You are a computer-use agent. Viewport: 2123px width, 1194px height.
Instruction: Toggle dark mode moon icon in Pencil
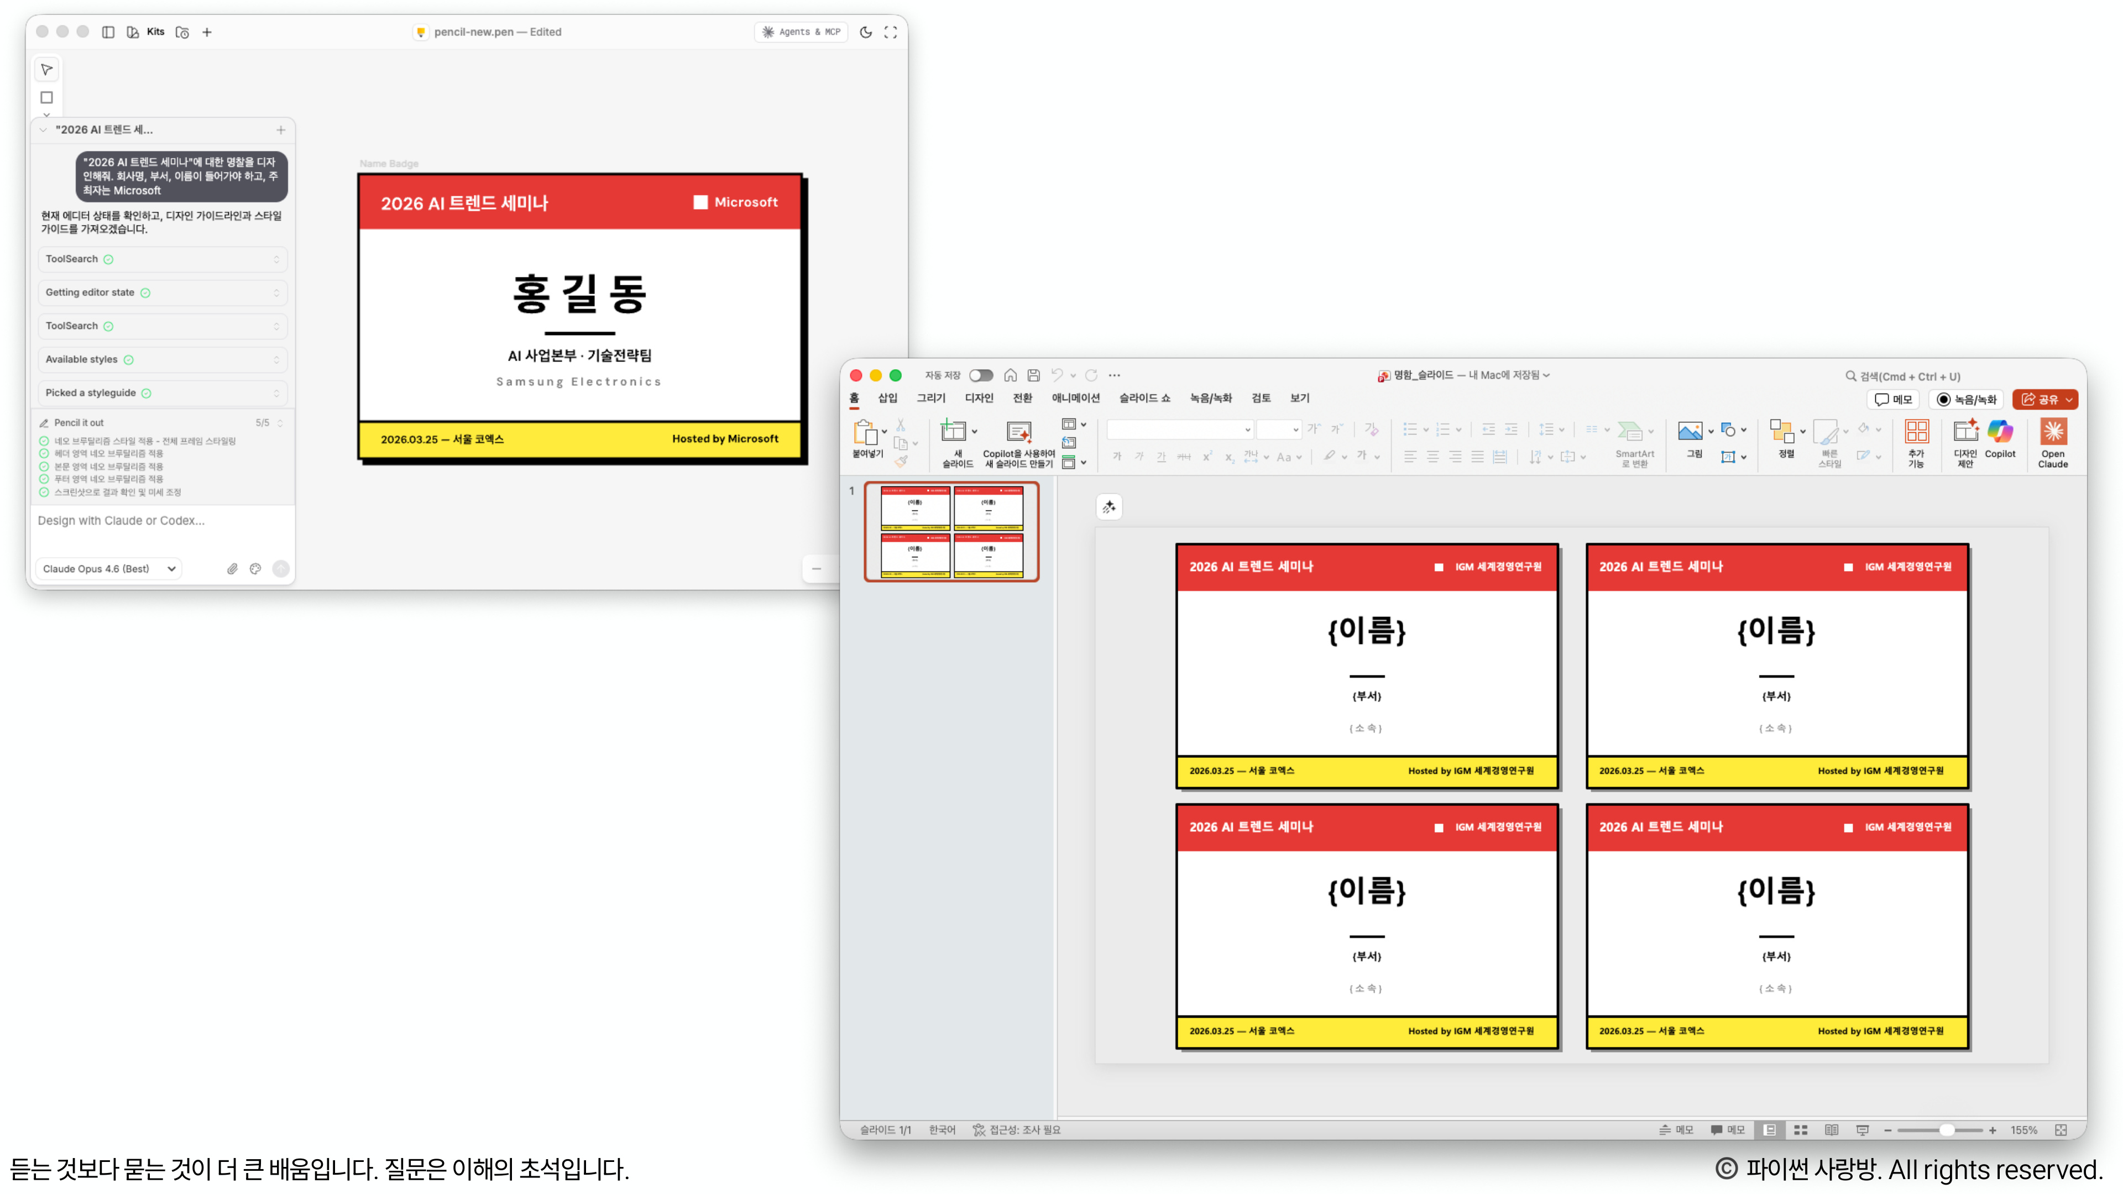pyautogui.click(x=865, y=32)
